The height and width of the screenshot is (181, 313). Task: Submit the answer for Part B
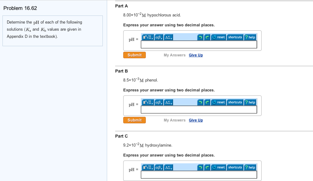point(134,120)
